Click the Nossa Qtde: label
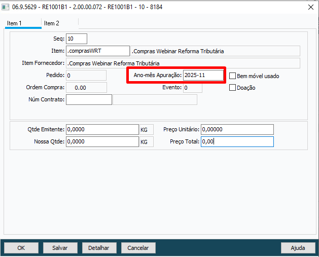Viewport: 319px width, 257px height. (x=49, y=141)
